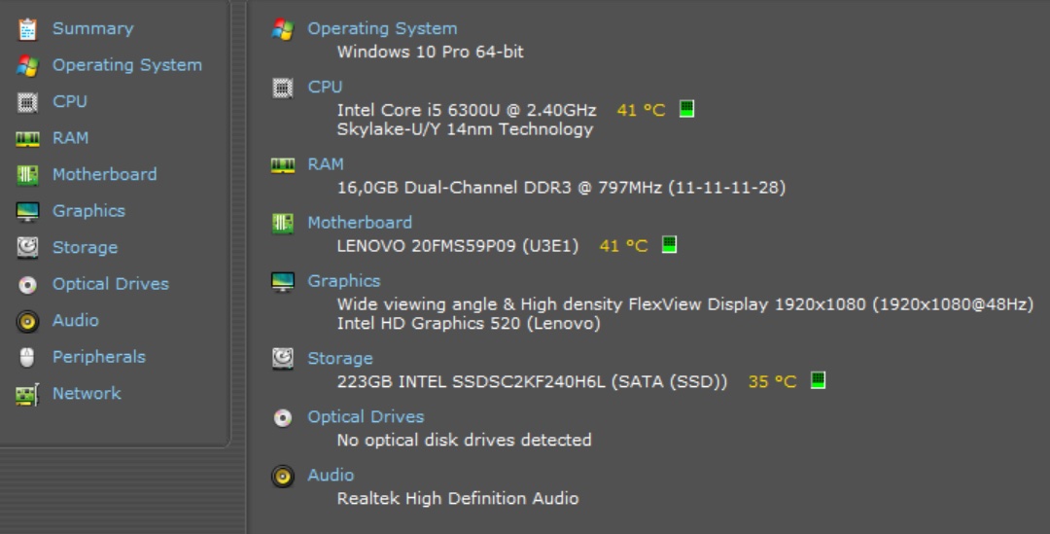1050x534 pixels.
Task: Click the Optical Drives disc icon in sidebar
Action: coord(27,285)
